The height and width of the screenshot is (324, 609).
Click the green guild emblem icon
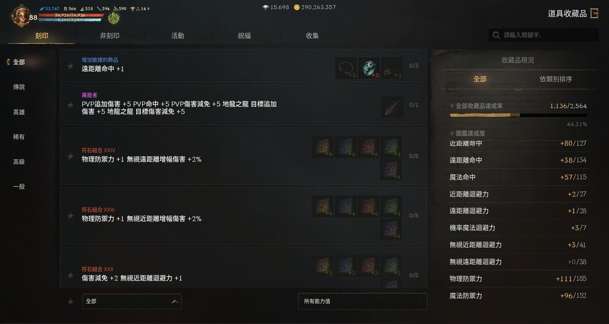(x=113, y=18)
